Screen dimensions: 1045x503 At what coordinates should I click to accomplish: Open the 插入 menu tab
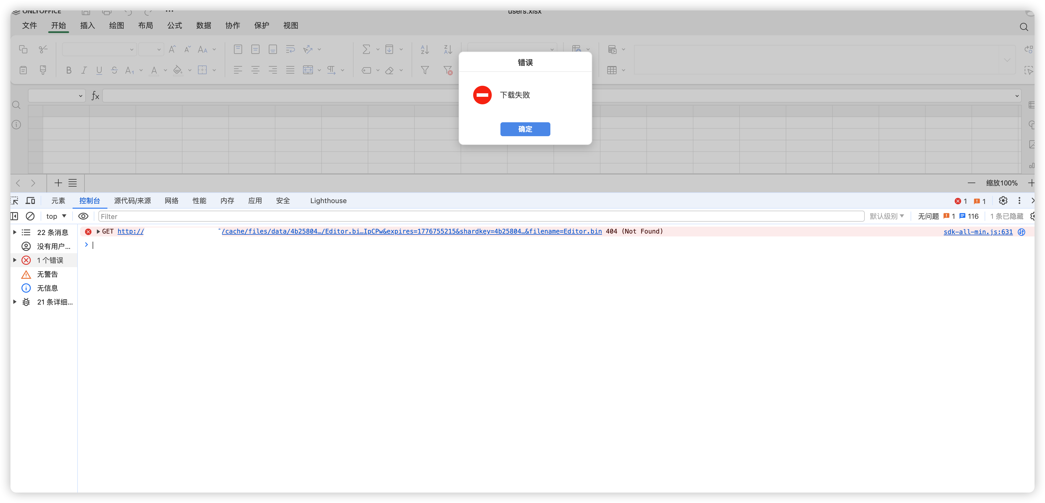pos(87,25)
